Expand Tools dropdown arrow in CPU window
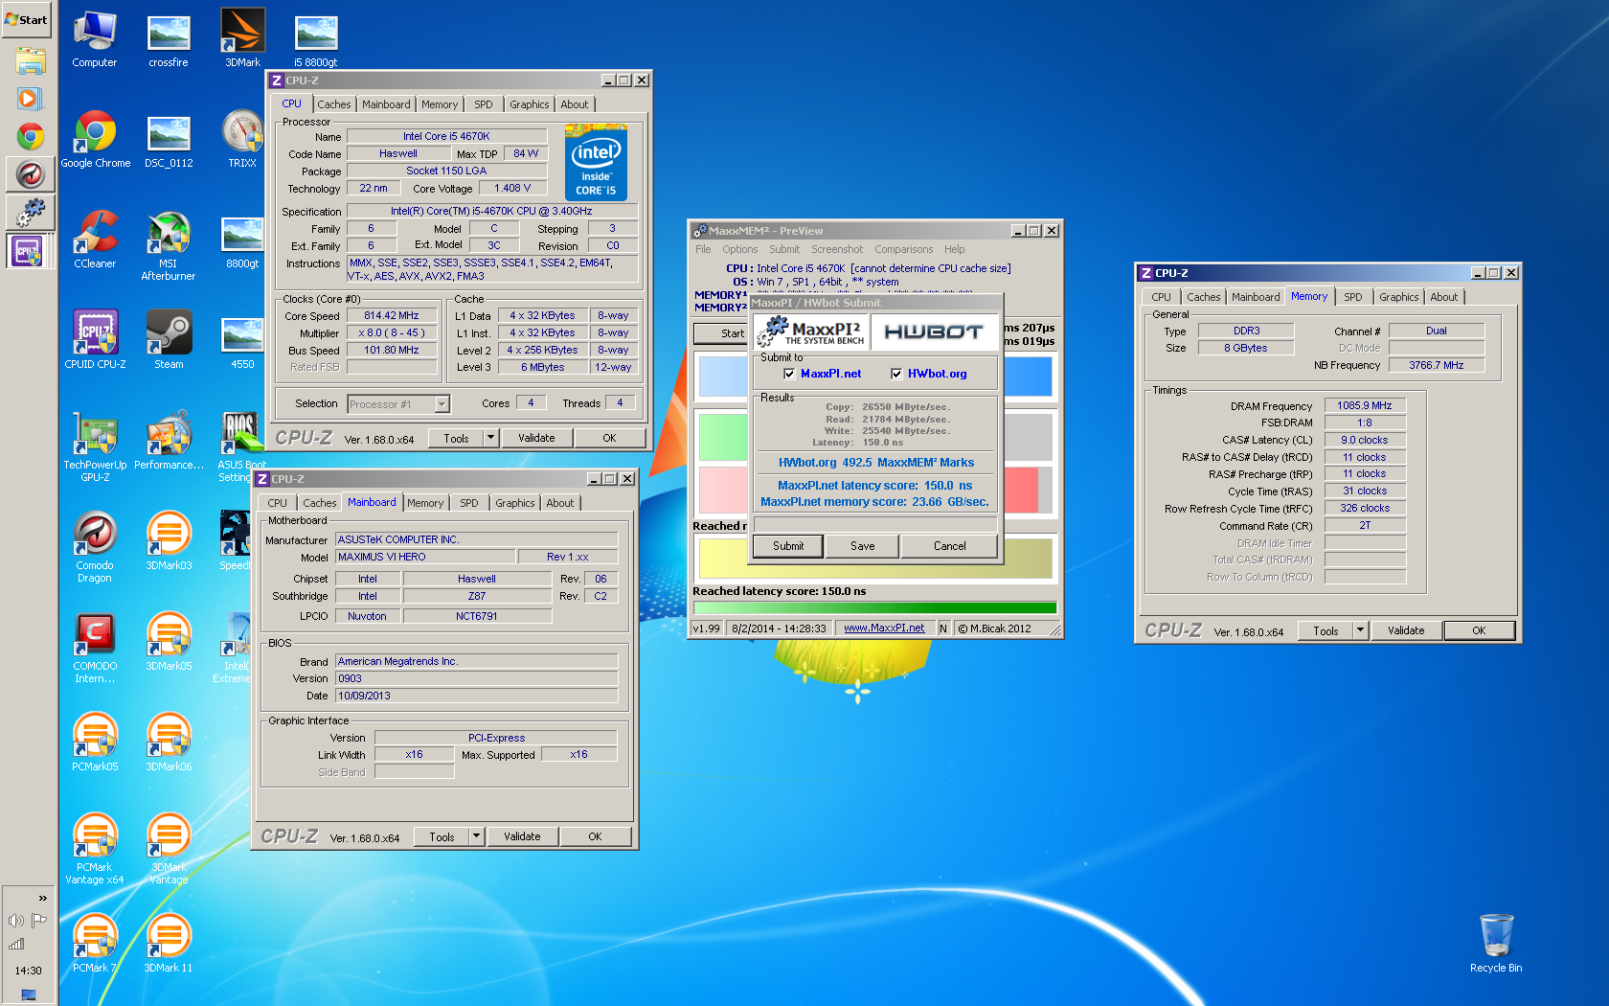The image size is (1609, 1006). 490,438
